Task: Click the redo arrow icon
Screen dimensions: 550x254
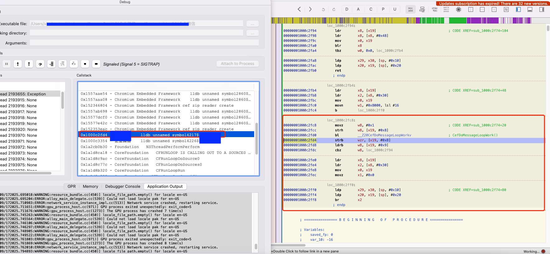Action: point(334,10)
